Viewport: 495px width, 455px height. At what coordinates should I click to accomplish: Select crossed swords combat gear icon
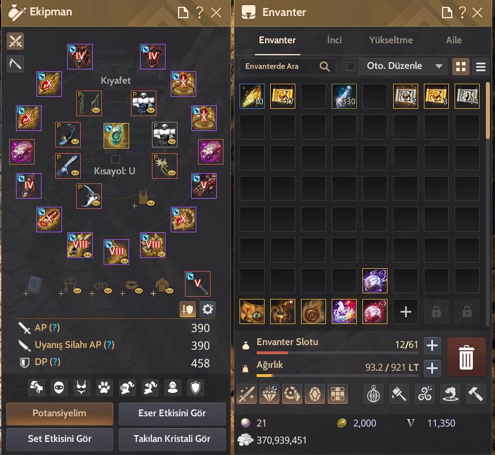[x=15, y=41]
